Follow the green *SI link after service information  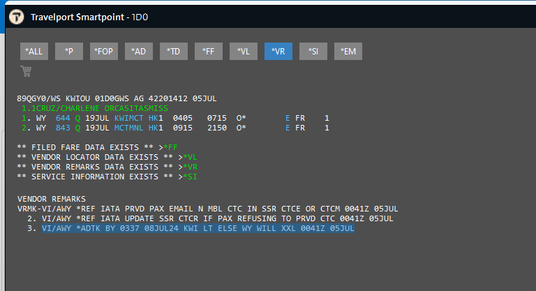coord(190,177)
